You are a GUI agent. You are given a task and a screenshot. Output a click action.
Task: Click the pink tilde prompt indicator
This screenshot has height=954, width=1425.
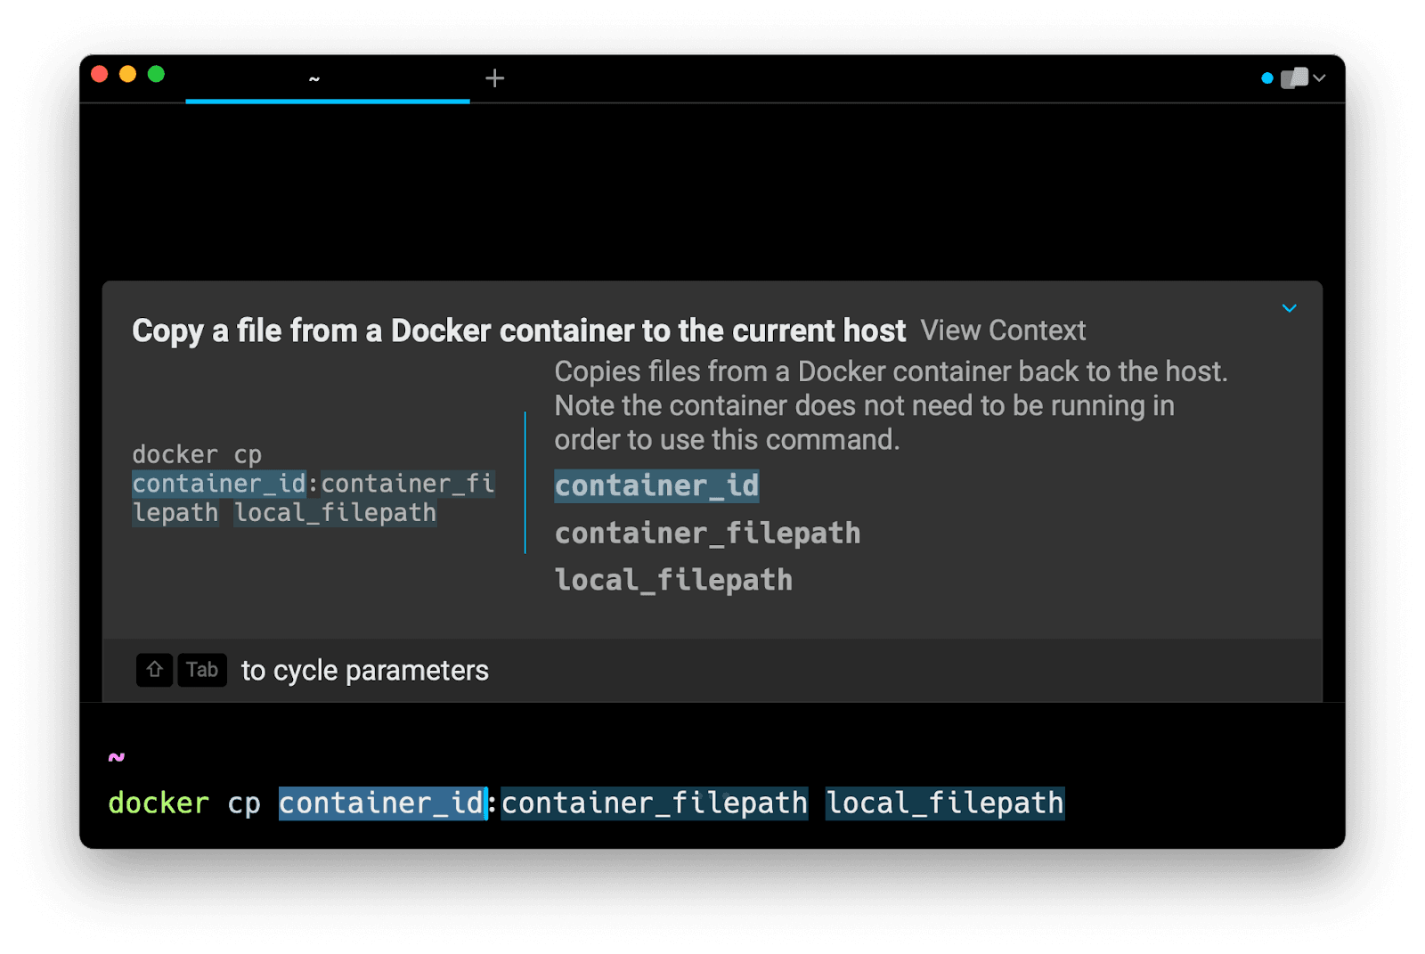point(117,757)
